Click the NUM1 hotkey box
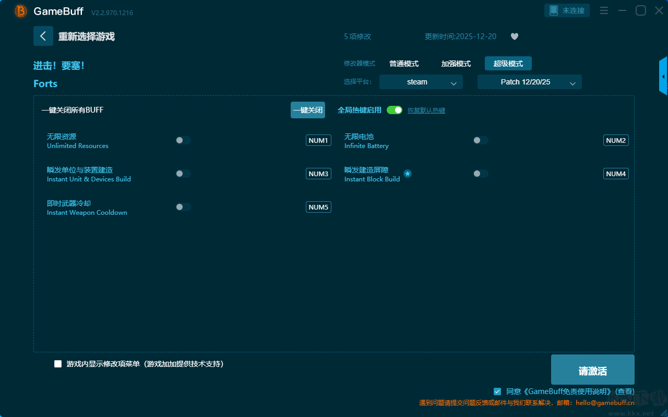The width and height of the screenshot is (668, 417). pos(318,140)
